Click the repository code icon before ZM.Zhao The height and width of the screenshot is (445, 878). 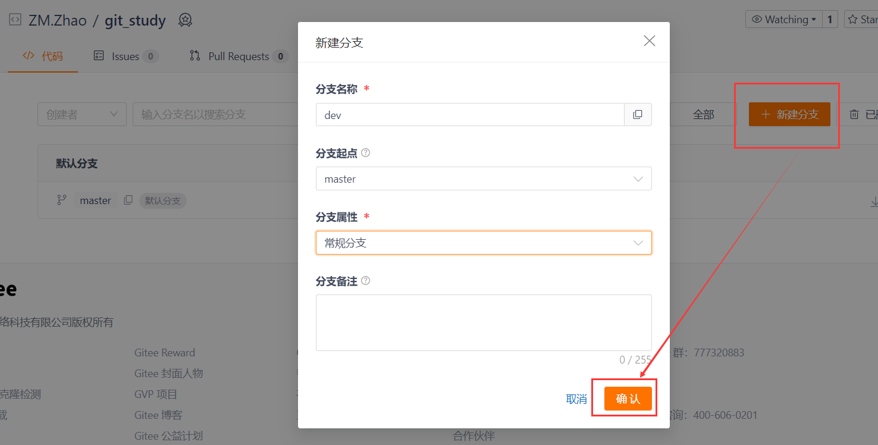click(15, 20)
